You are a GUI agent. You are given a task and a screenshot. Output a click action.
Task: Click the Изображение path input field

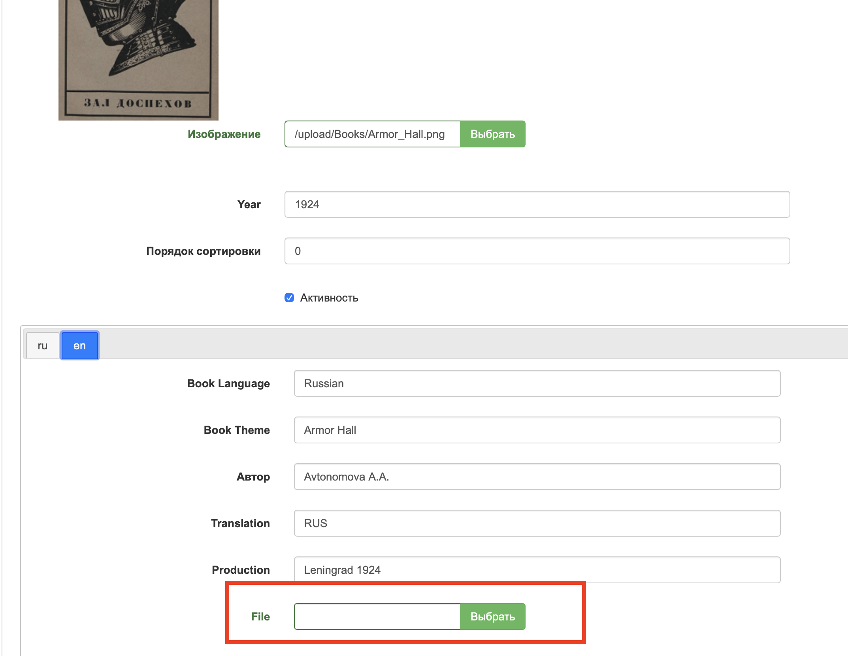pyautogui.click(x=372, y=134)
